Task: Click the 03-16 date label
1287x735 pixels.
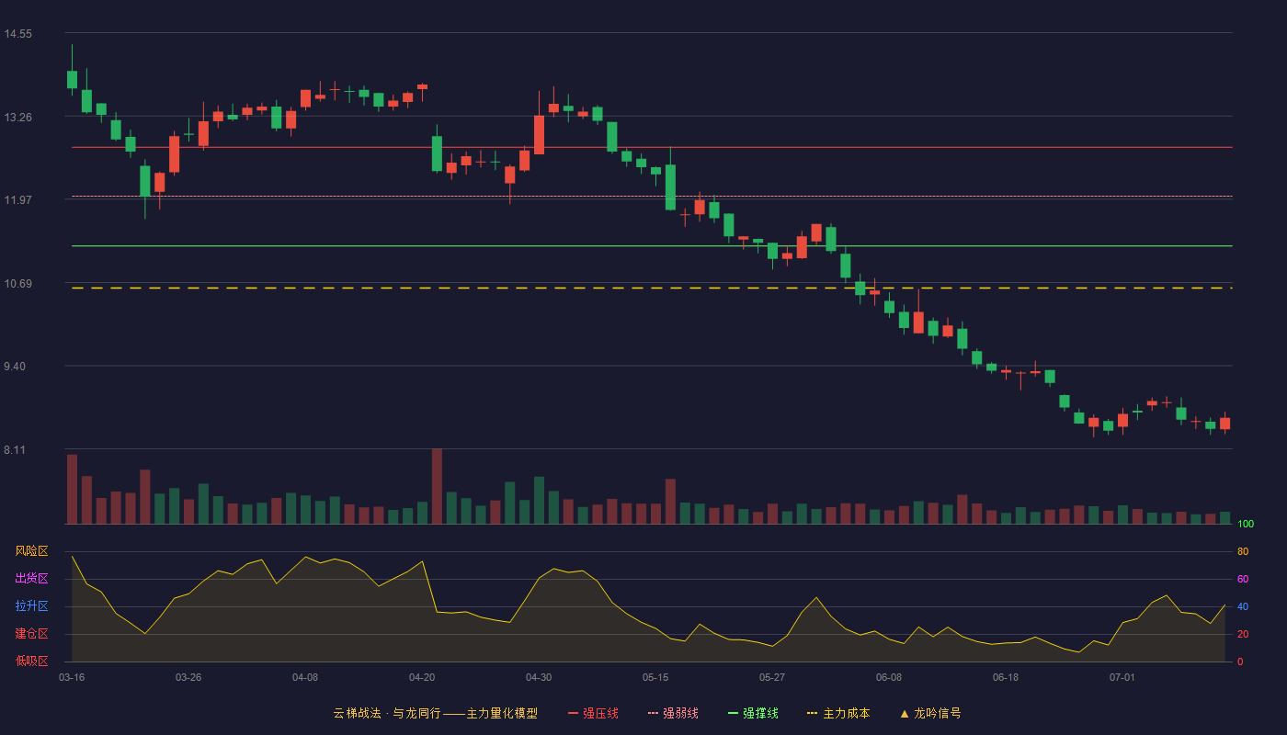Action: point(72,677)
